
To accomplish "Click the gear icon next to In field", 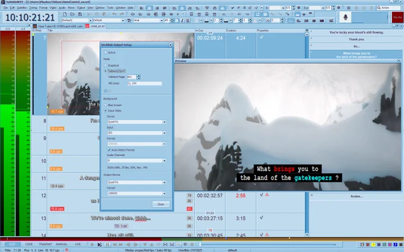I will click(x=299, y=8).
